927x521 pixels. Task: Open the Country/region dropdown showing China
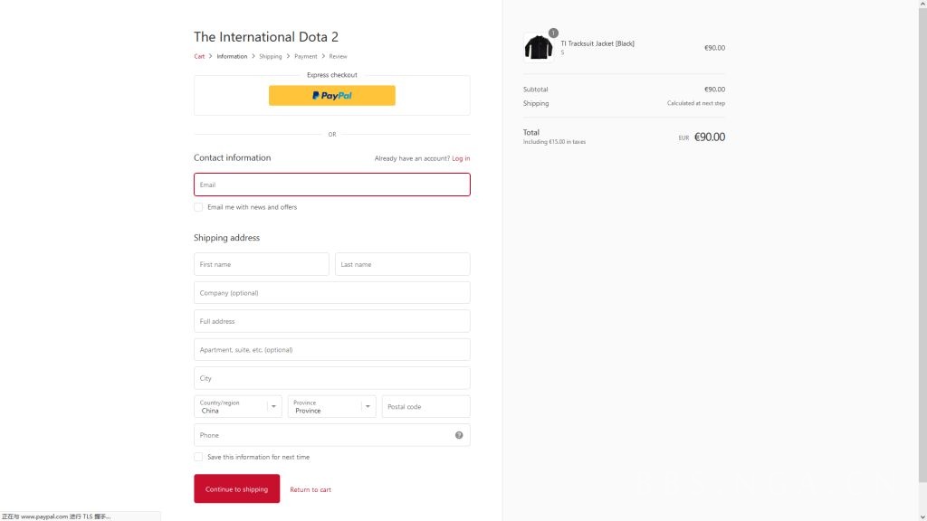[x=238, y=406]
